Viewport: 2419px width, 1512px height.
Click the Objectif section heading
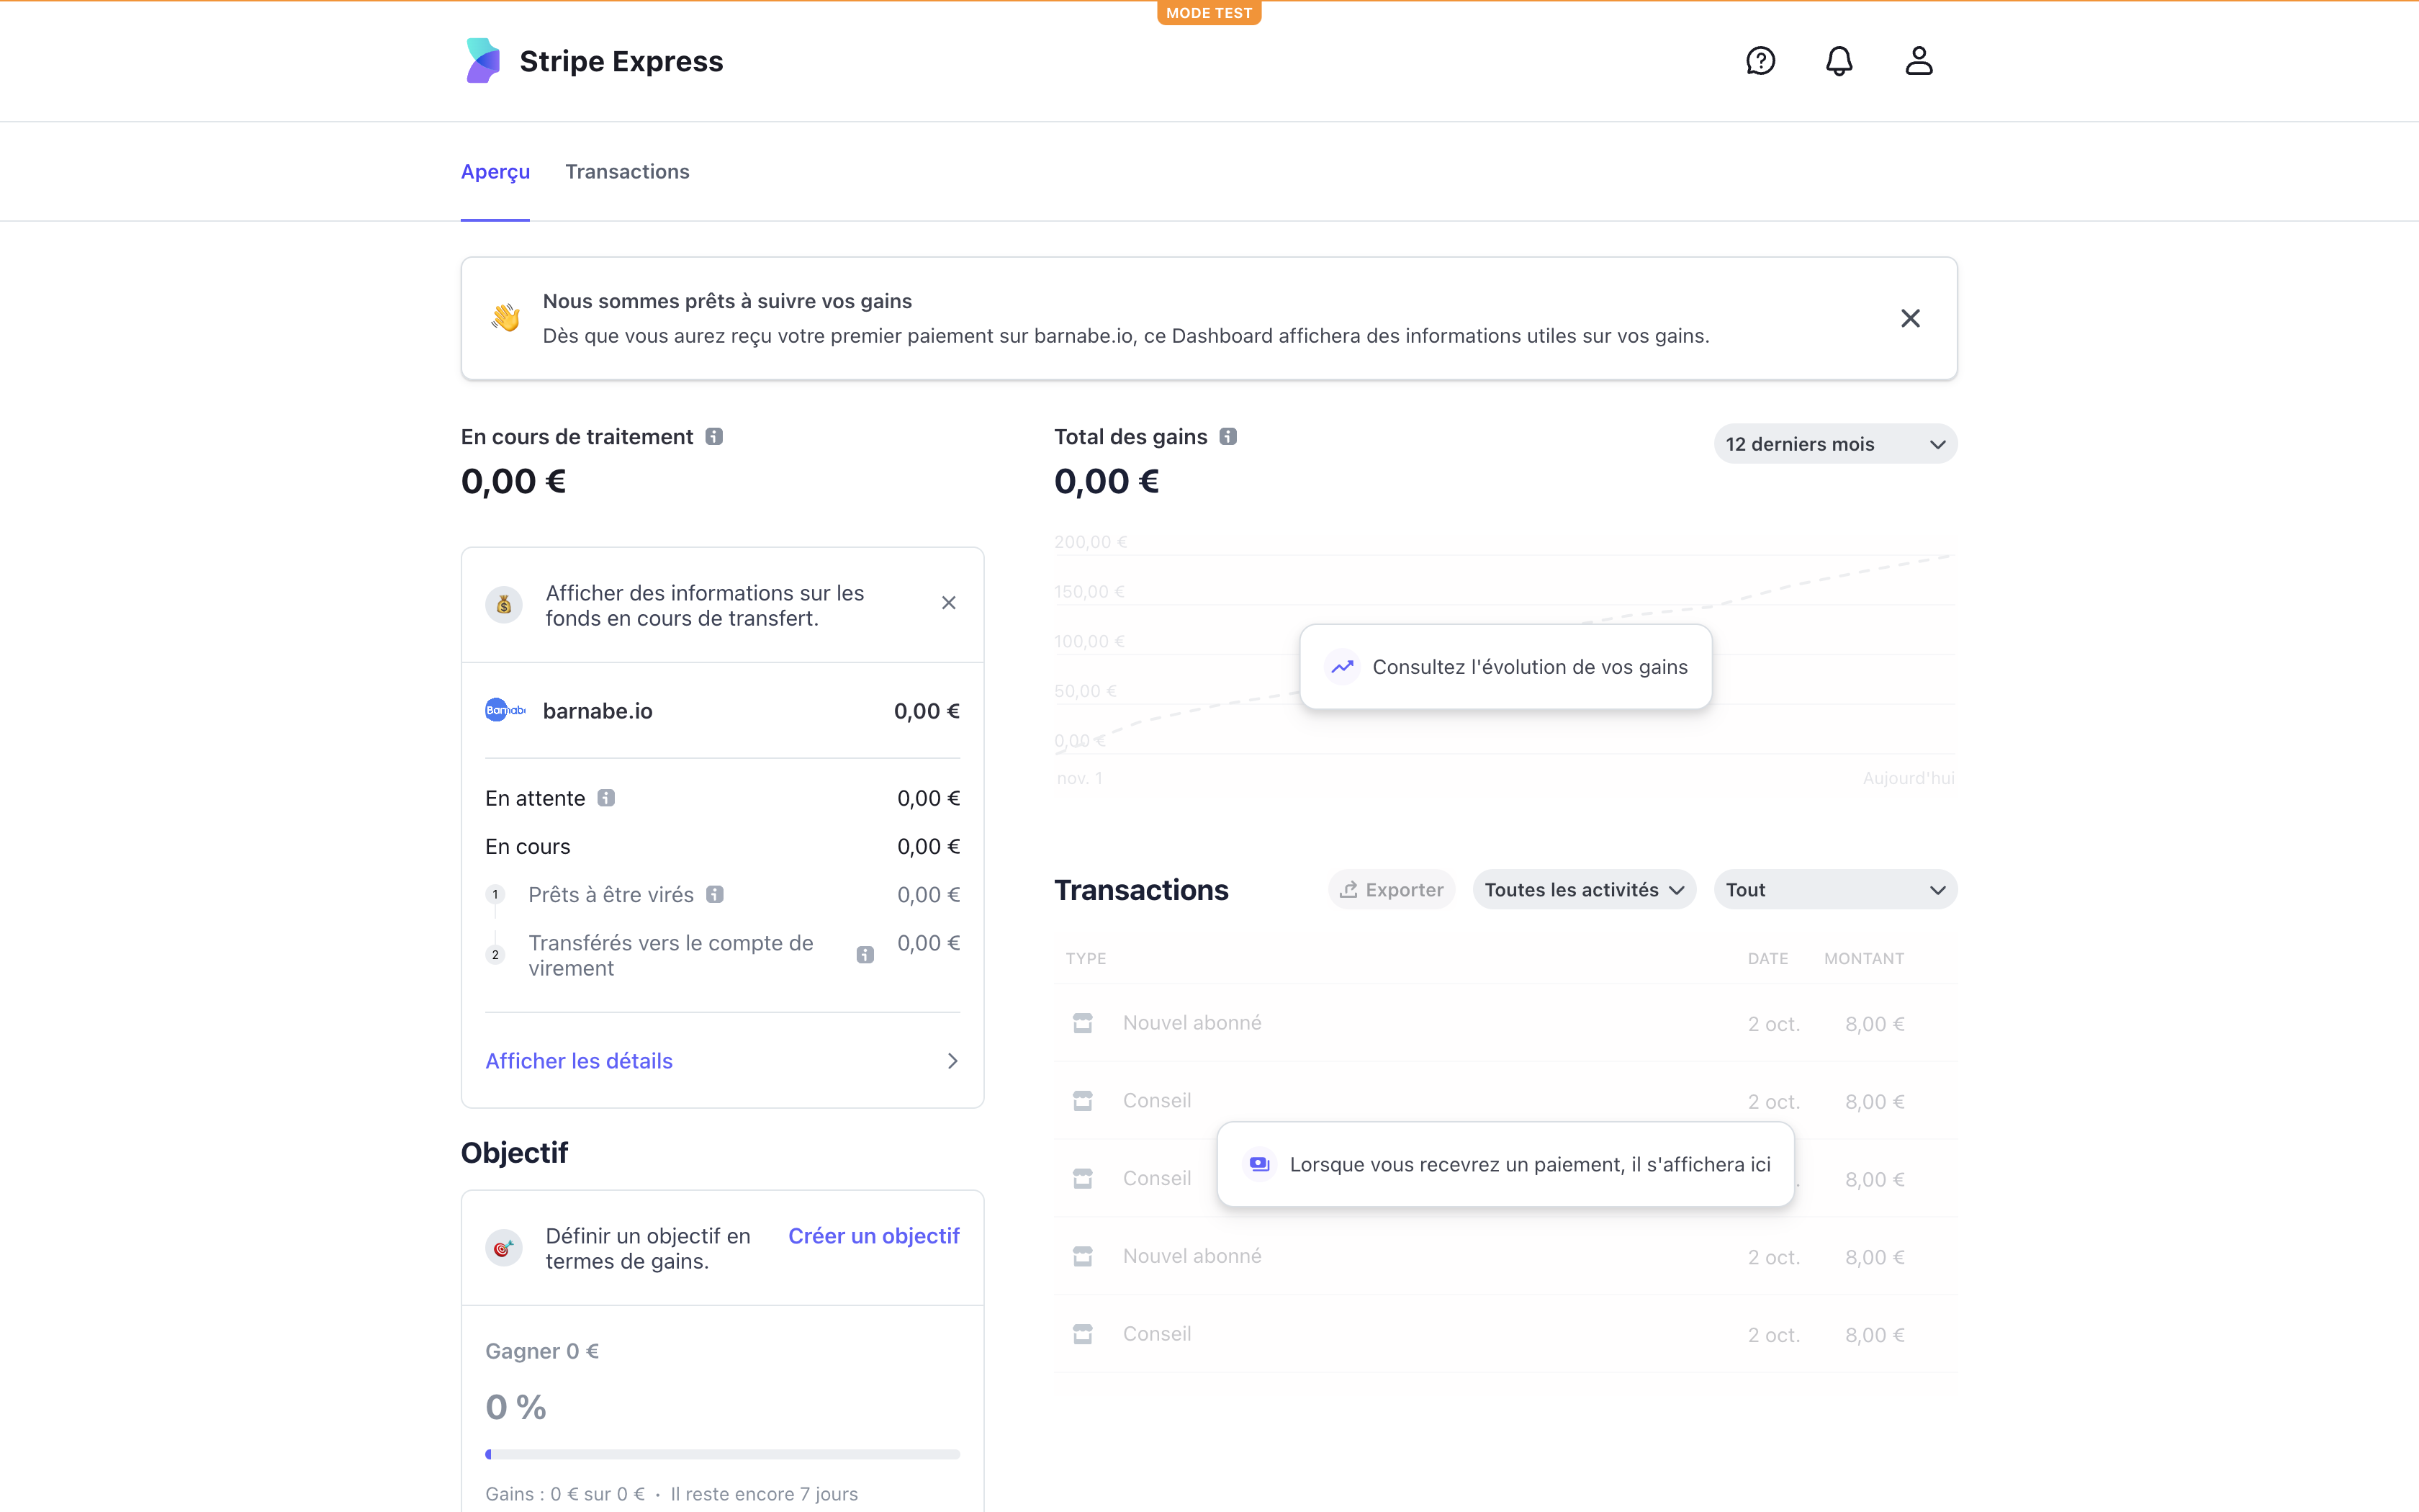click(514, 1153)
